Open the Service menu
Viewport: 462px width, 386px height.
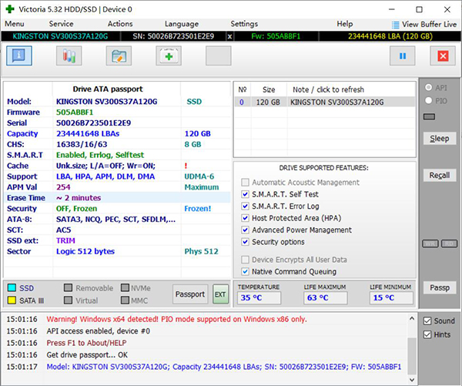(x=62, y=24)
